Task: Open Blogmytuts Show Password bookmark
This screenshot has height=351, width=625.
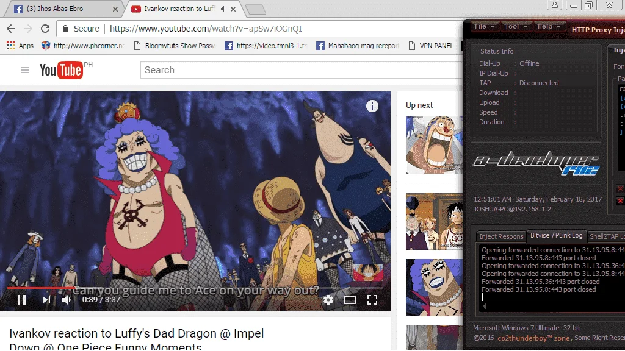Action: click(x=175, y=46)
